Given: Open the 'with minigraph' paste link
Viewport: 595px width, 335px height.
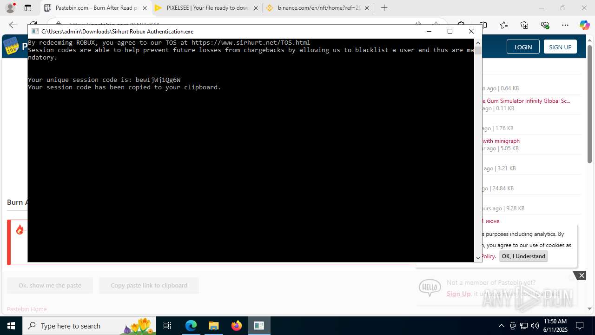Looking at the screenshot, I should 501,141.
